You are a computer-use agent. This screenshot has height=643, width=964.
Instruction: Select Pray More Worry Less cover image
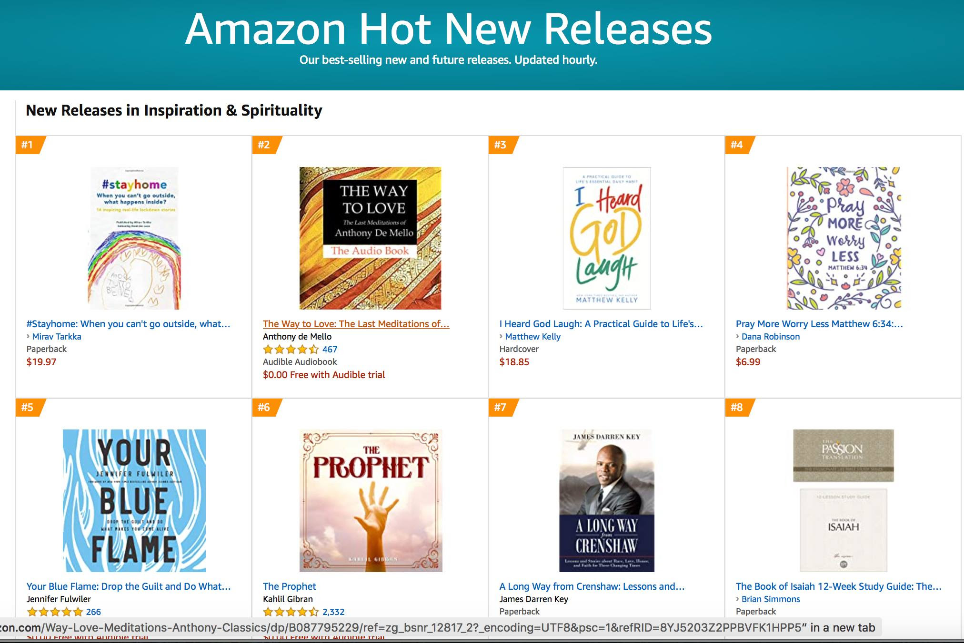click(x=843, y=238)
